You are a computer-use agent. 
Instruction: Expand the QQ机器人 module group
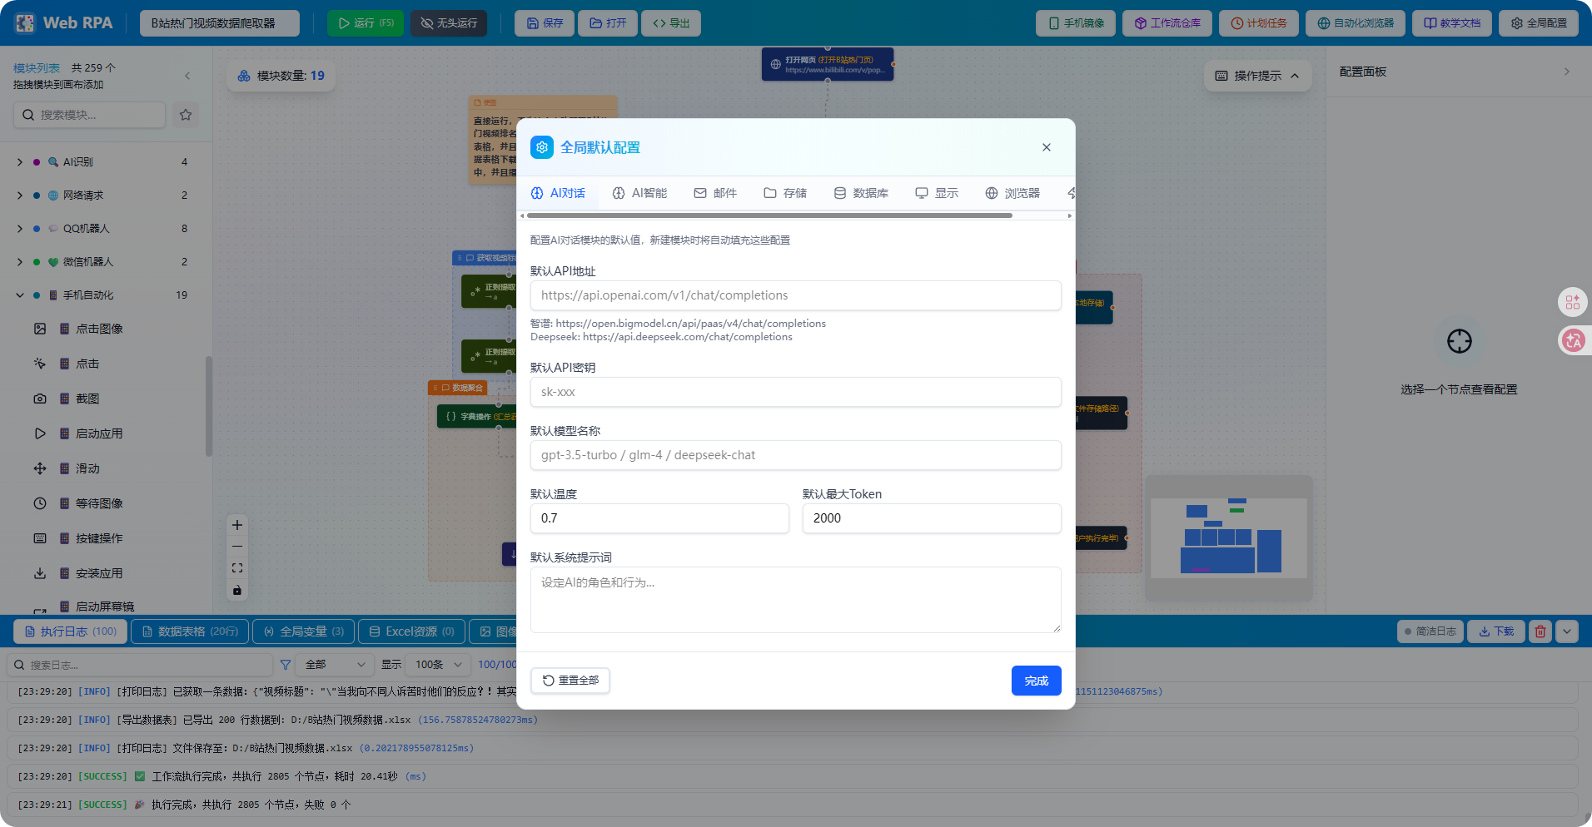coord(18,228)
